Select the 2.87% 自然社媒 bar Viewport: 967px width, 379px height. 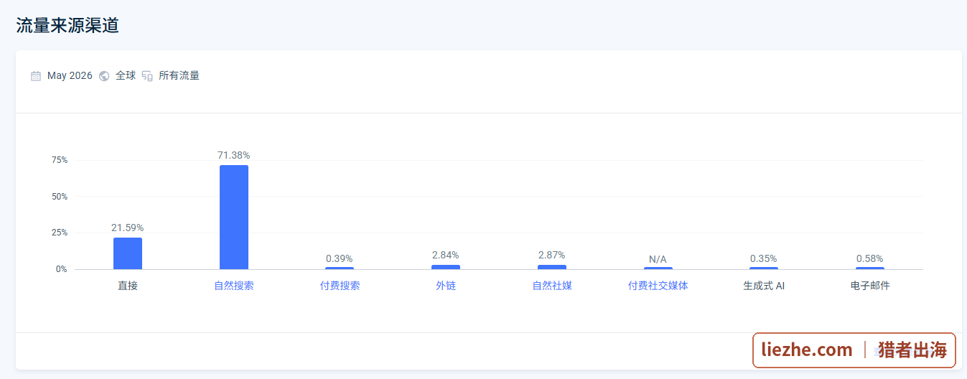552,267
